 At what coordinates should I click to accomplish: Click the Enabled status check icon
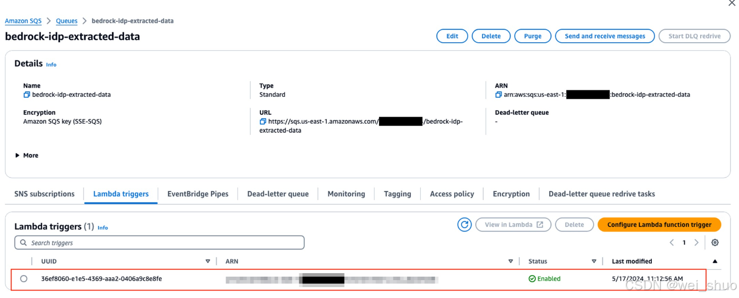tap(532, 279)
